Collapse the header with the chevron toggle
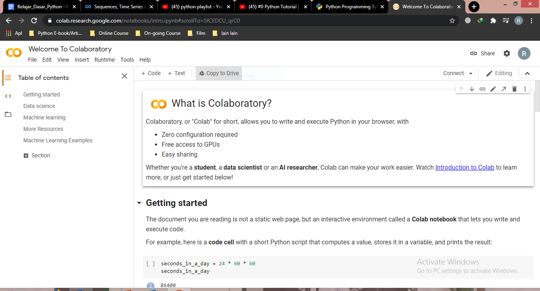Image resolution: width=540 pixels, height=291 pixels. click(x=527, y=73)
